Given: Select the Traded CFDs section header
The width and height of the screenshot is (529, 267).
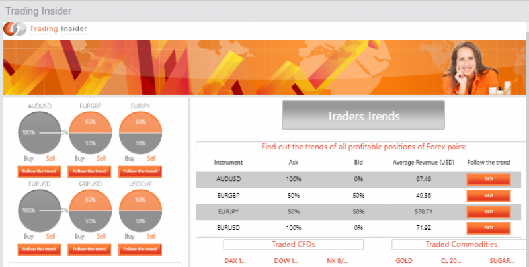Looking at the screenshot, I should [x=293, y=245].
